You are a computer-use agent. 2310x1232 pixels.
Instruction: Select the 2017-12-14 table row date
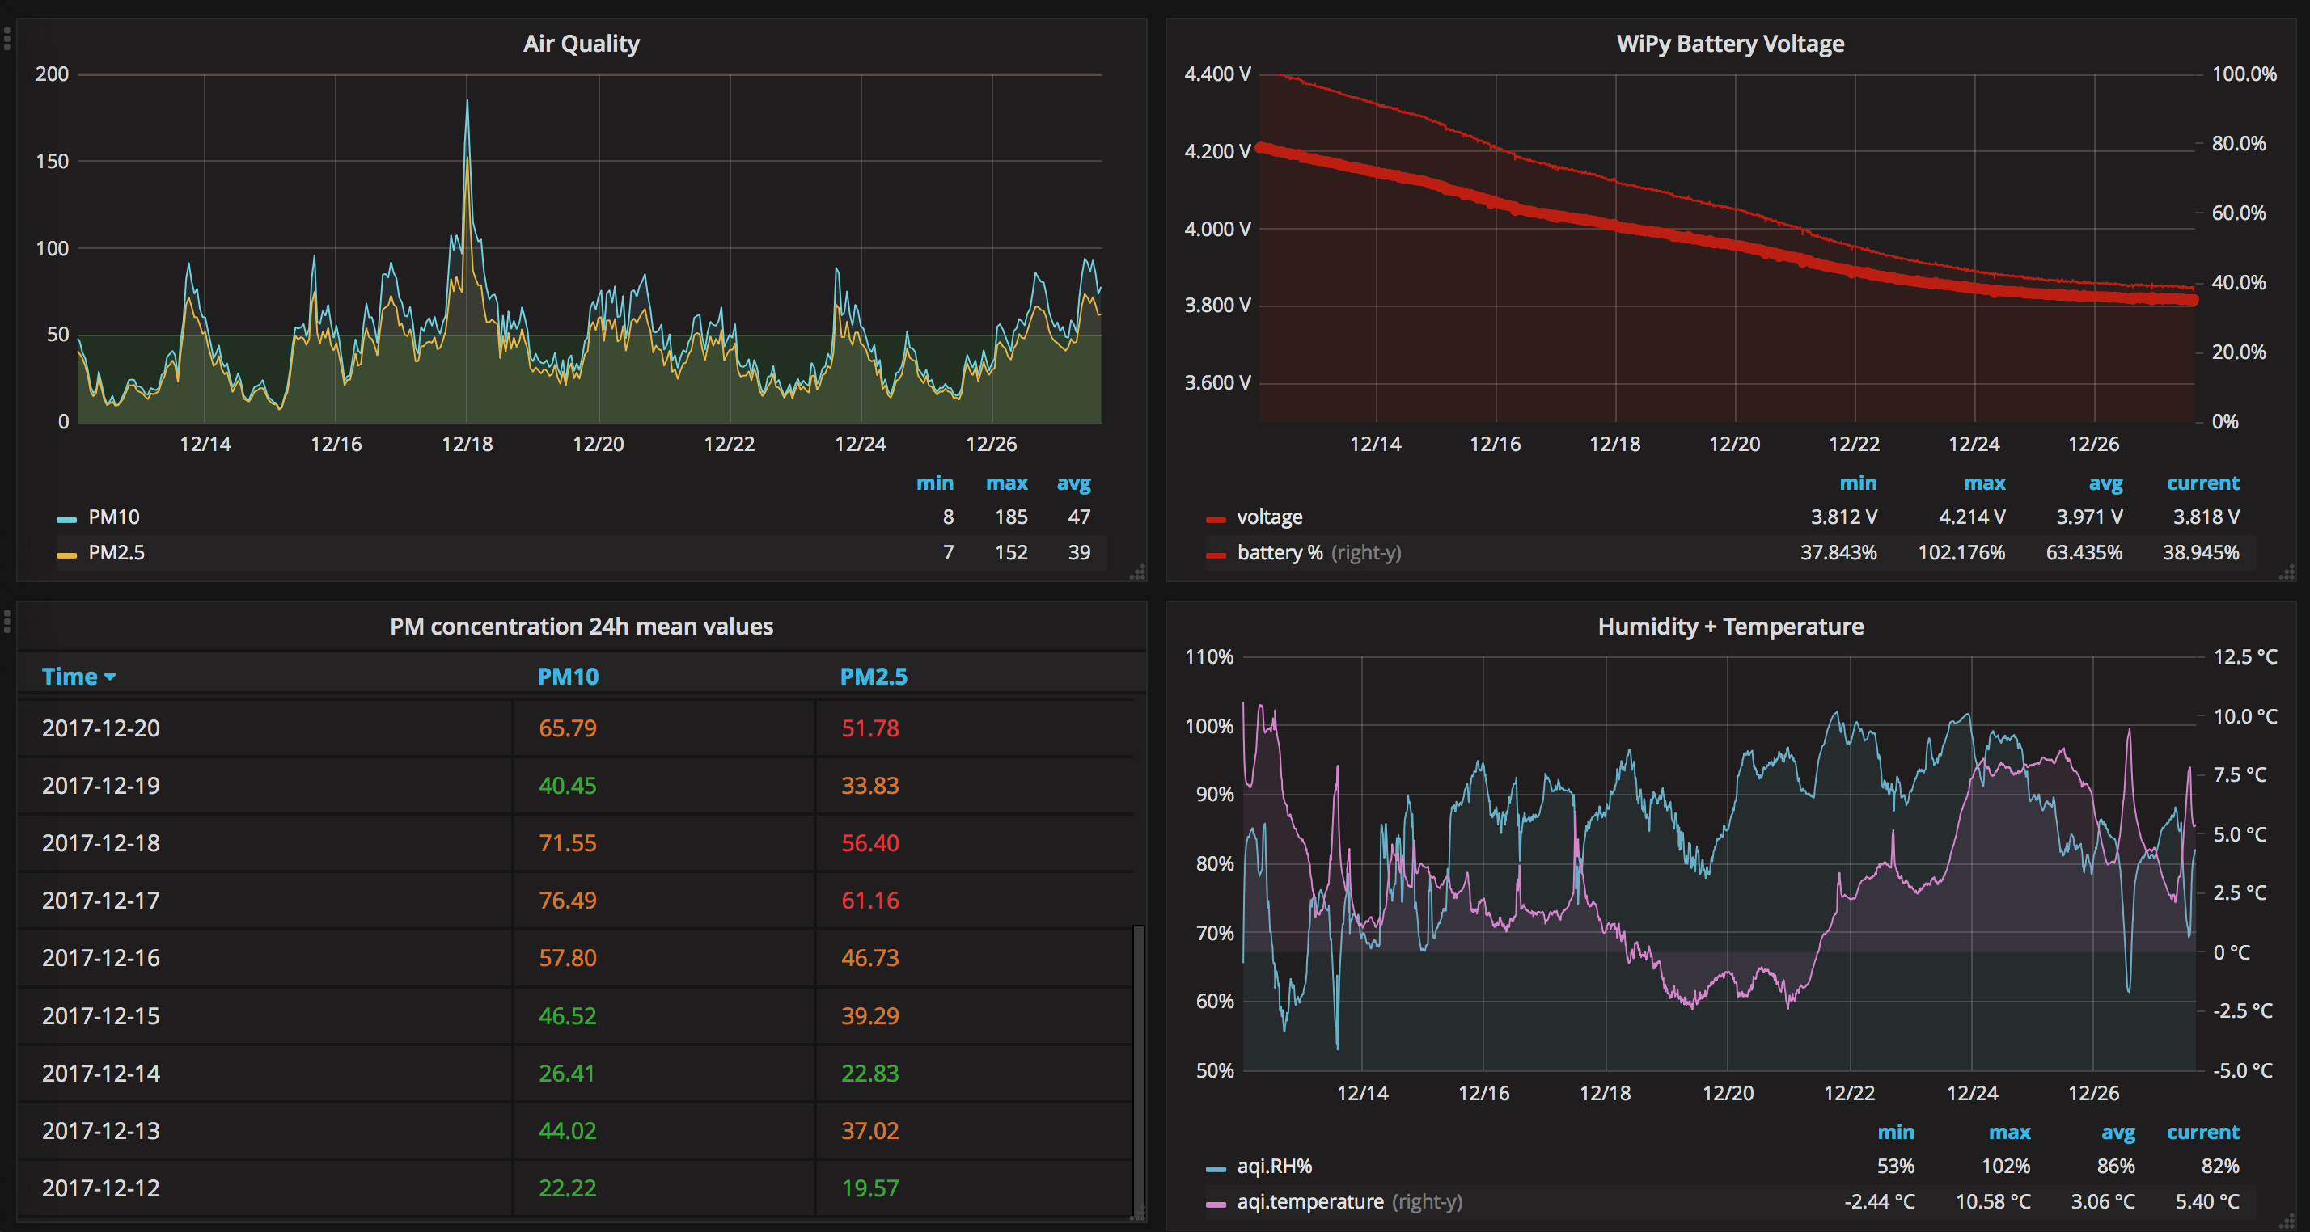[100, 1074]
